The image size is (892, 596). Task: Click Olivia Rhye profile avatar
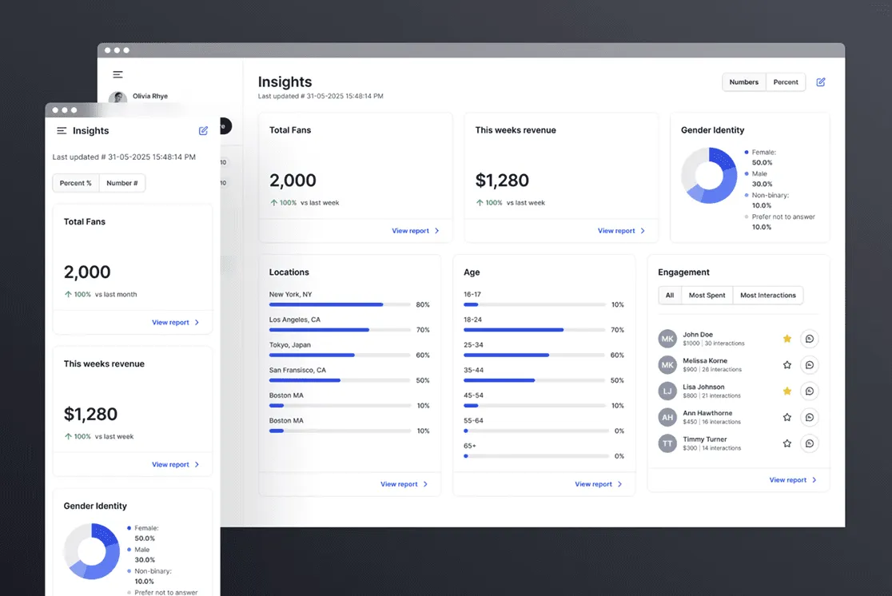(117, 97)
